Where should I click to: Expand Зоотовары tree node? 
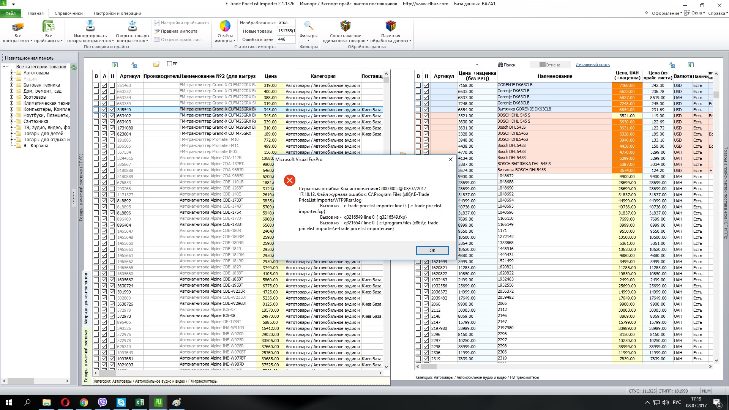tap(12, 97)
